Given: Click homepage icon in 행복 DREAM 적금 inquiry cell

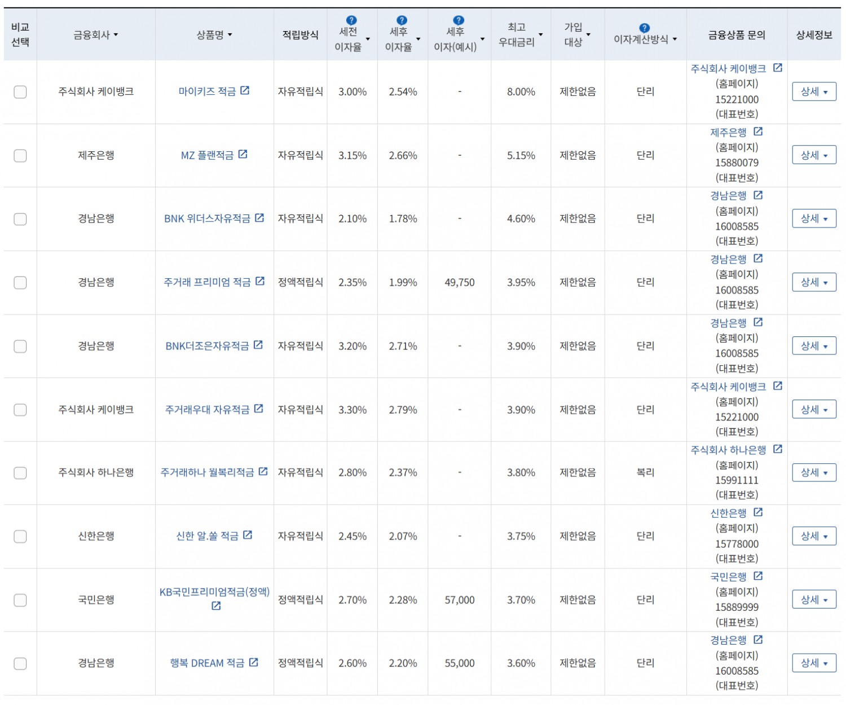Looking at the screenshot, I should tap(758, 640).
